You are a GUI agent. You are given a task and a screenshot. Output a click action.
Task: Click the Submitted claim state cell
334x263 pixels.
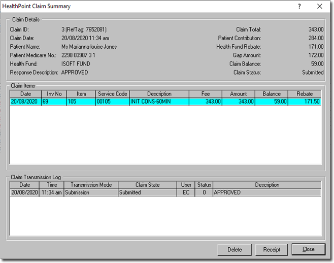click(147, 192)
